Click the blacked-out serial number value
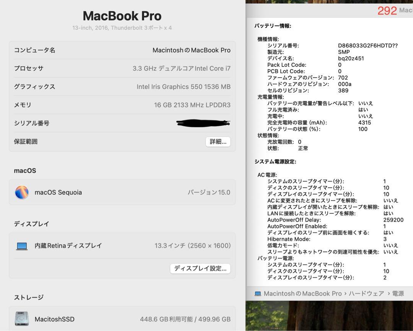Viewport: 413px width, 331px height. (x=203, y=123)
